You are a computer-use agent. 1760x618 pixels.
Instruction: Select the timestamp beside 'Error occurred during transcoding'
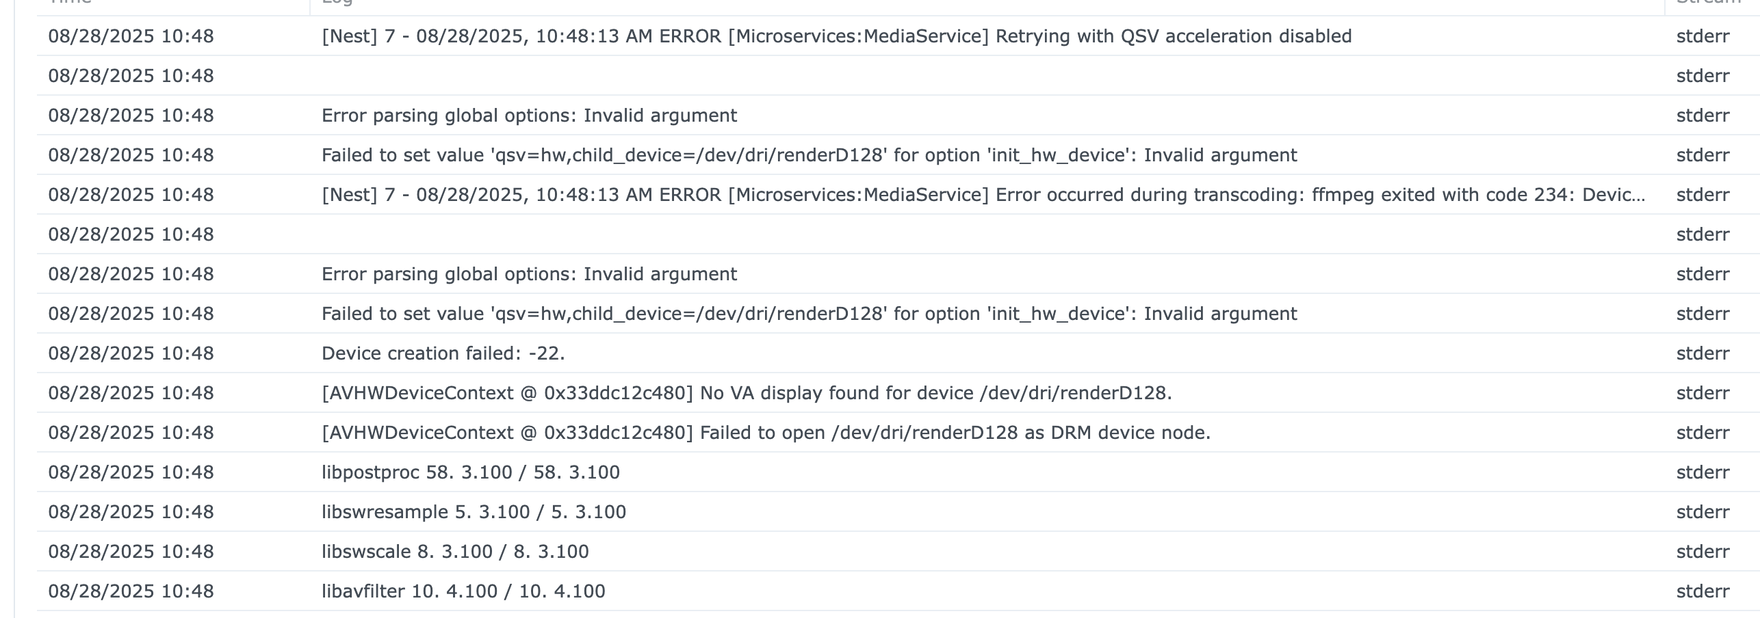(131, 195)
